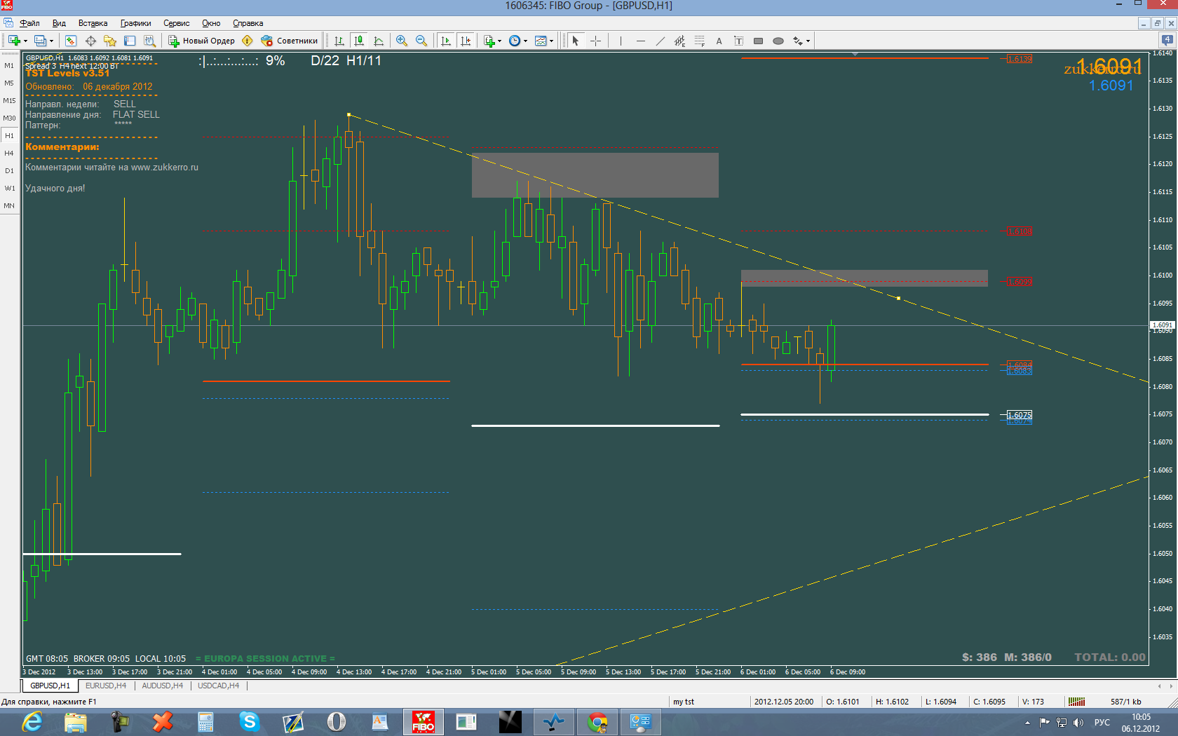
Task: Select the crosshair cursor tool
Action: [x=595, y=41]
